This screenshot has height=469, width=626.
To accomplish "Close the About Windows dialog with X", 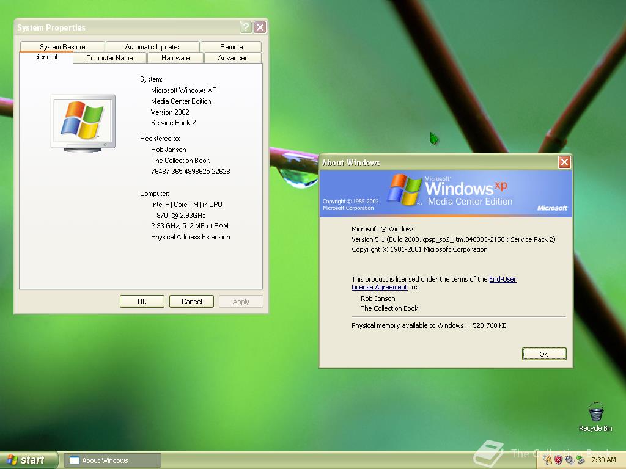I will [564, 162].
